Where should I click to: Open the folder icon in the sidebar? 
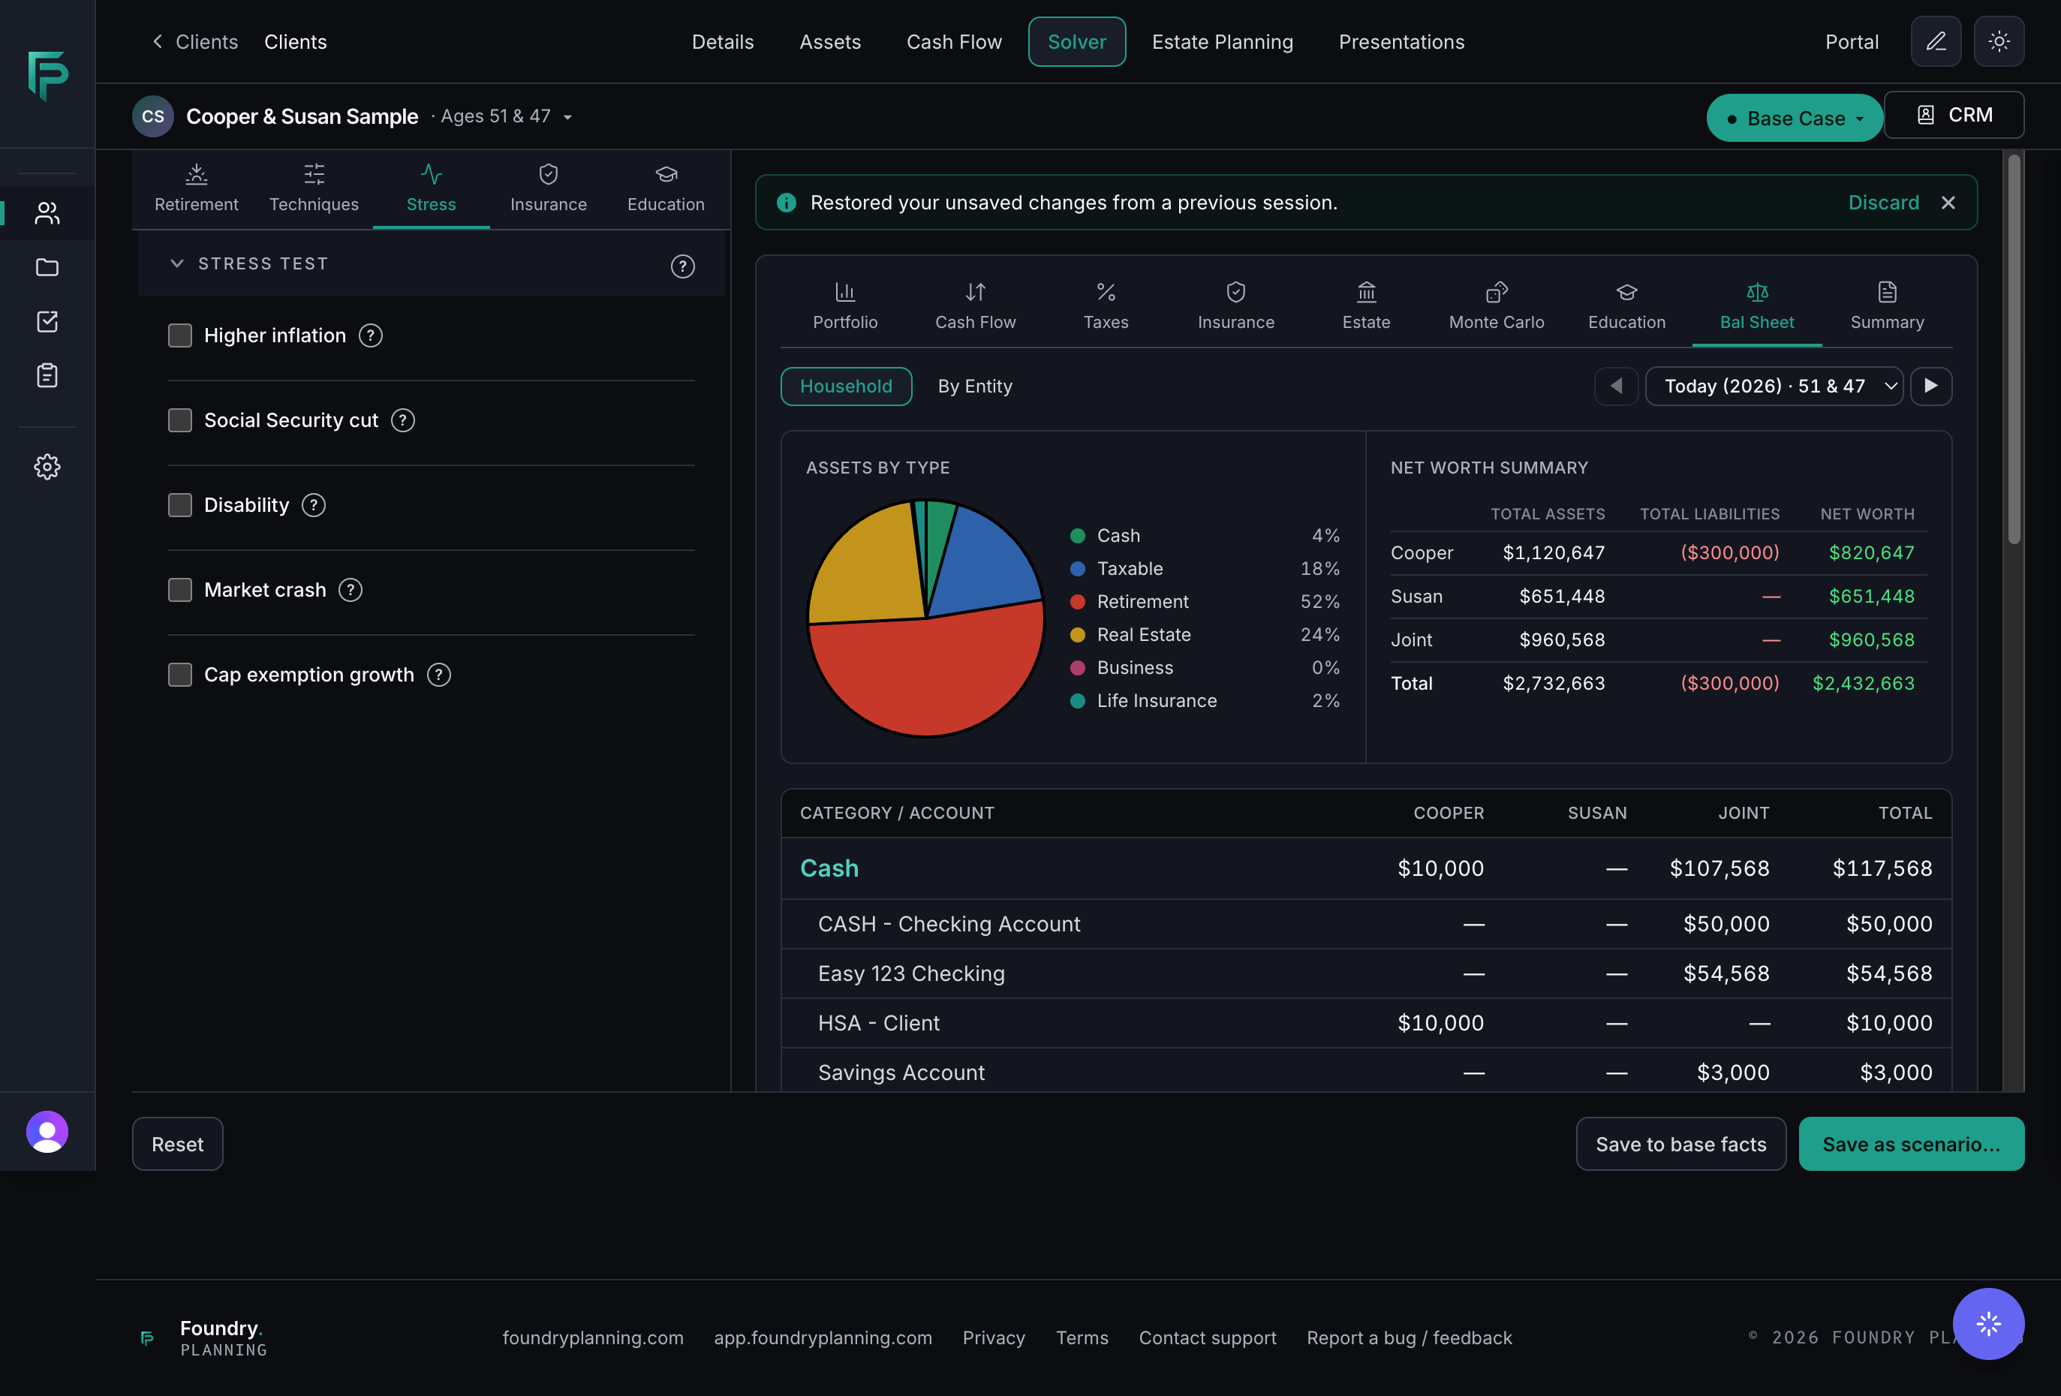[x=47, y=267]
